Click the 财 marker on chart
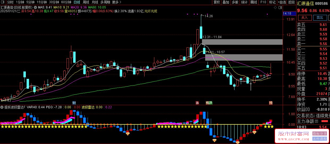 pos(74,103)
